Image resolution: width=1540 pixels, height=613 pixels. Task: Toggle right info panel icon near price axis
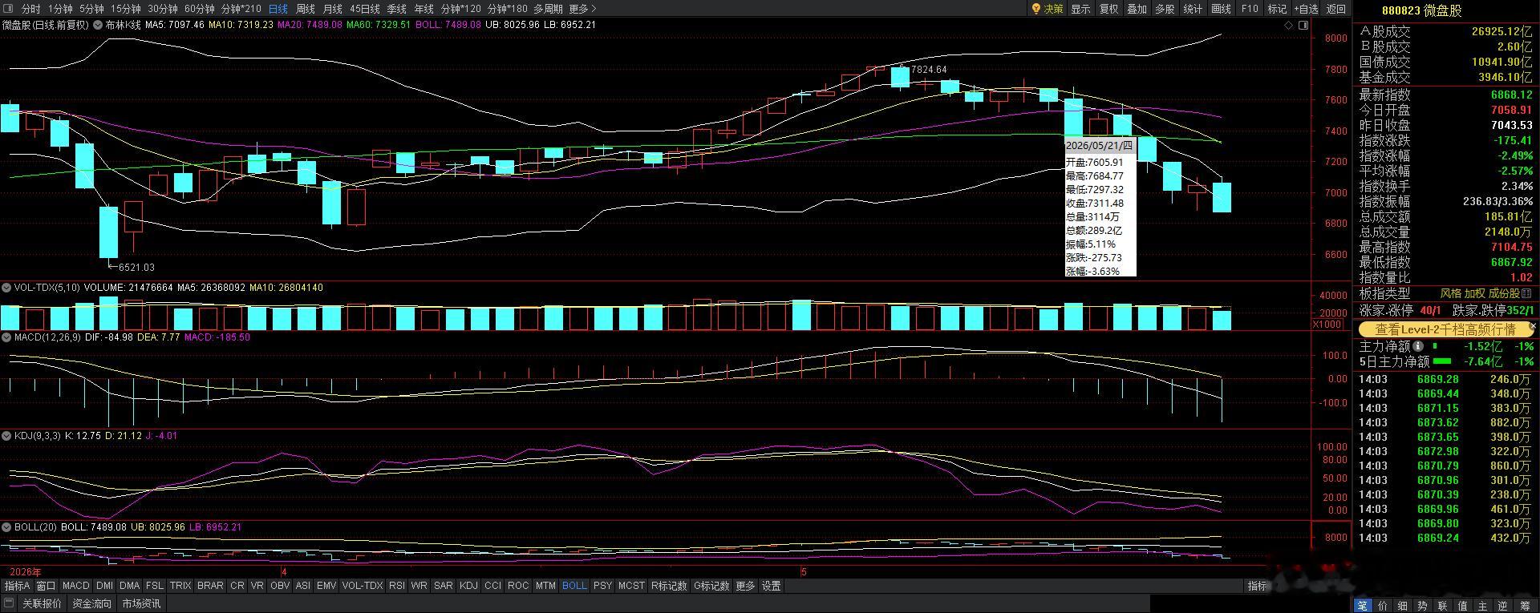tap(1303, 25)
